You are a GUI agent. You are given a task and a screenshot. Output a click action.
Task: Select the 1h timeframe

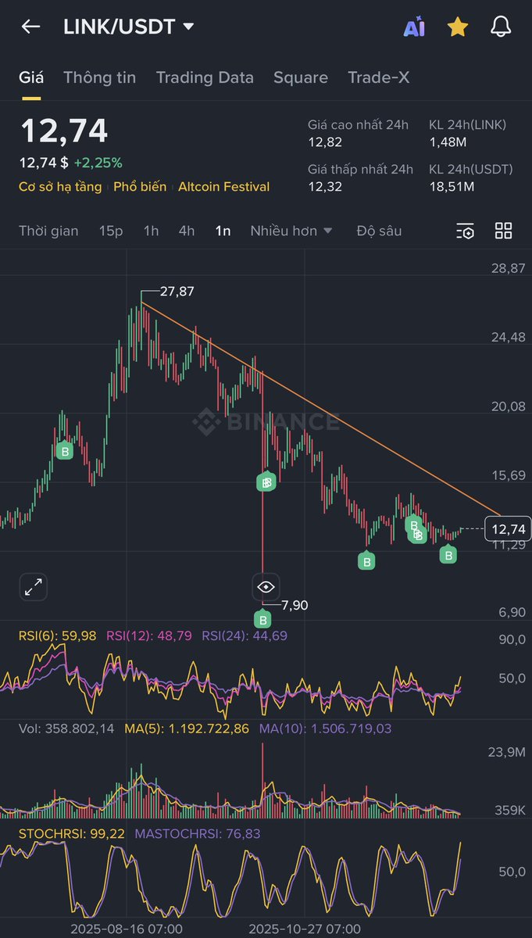(x=151, y=231)
